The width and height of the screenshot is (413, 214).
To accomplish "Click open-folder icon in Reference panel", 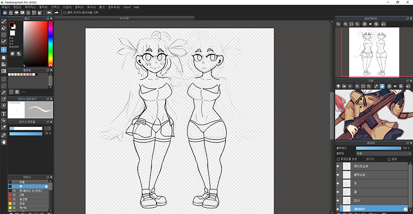I will (x=344, y=86).
